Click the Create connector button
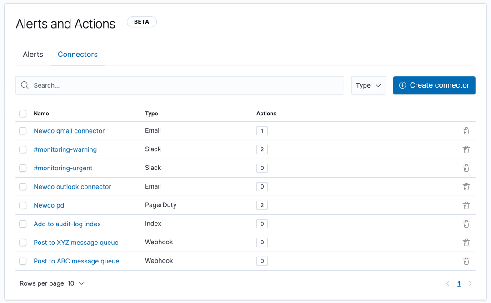This screenshot has height=303, width=491. point(434,85)
